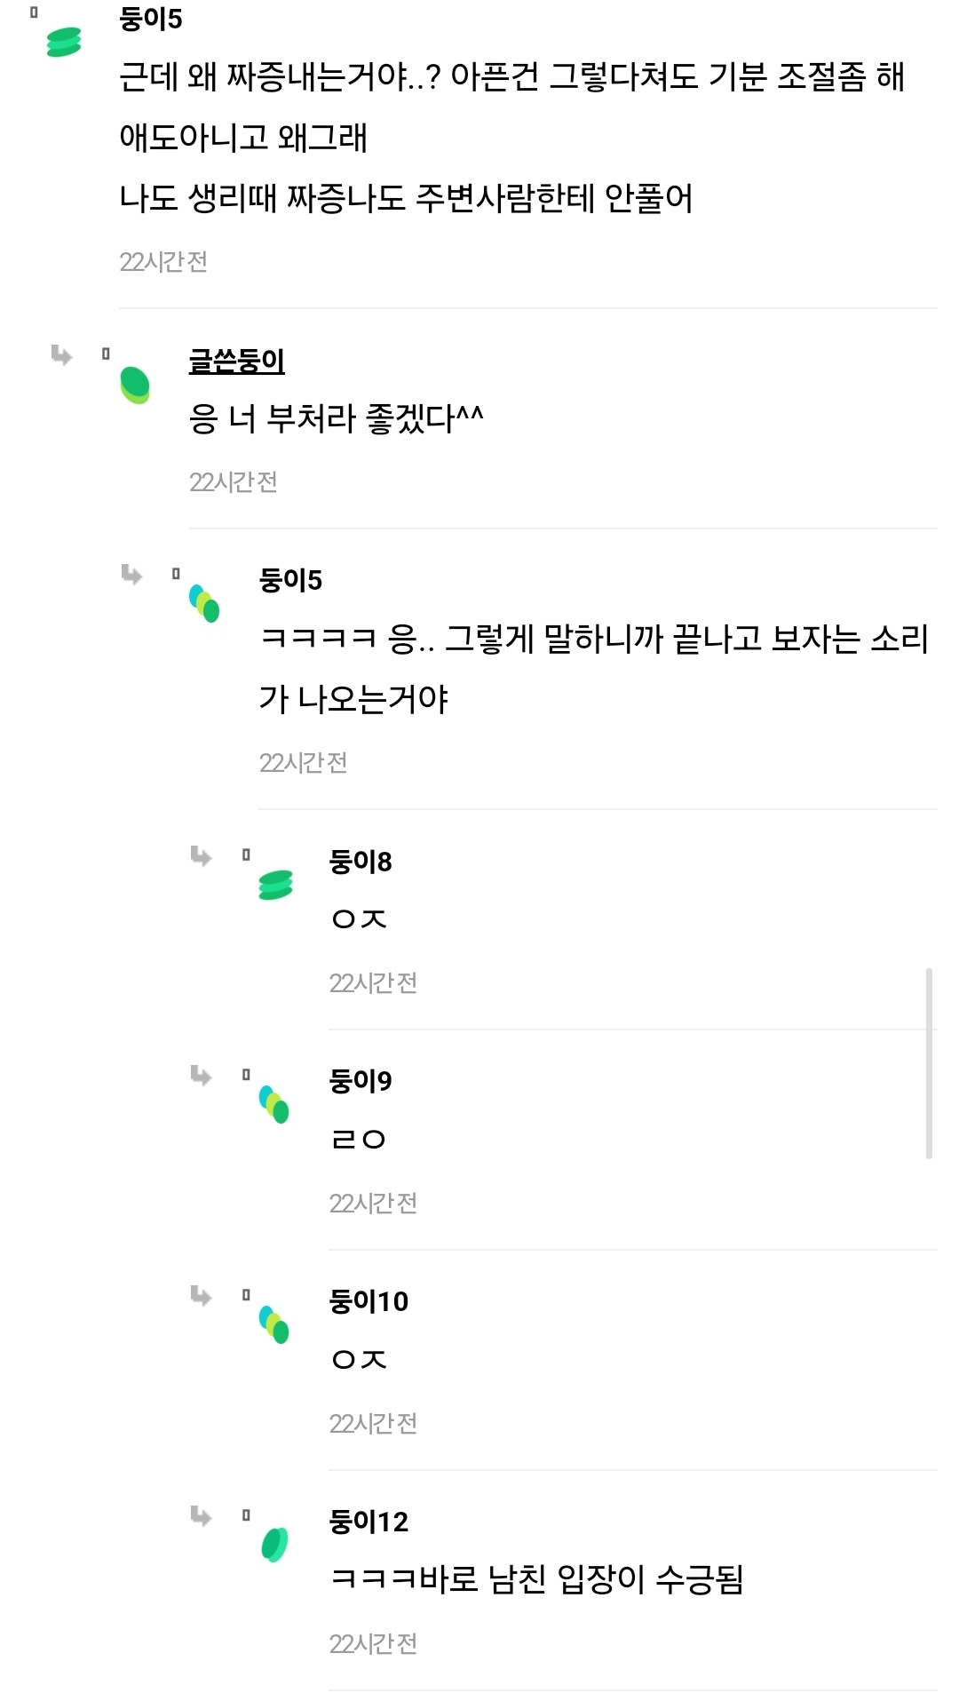The height and width of the screenshot is (1693, 959).
Task: Open the 둥이12 username
Action: pyautogui.click(x=369, y=1522)
